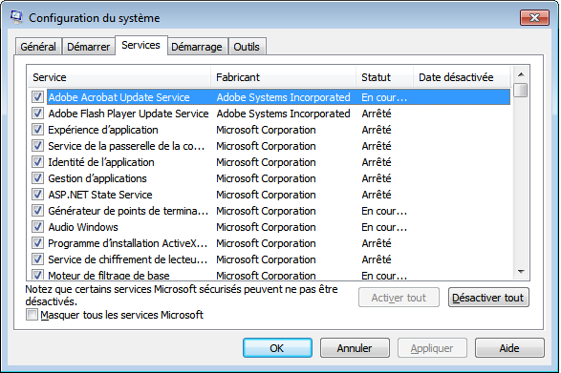Click the vertical scrollbar thumb
Image resolution: width=561 pixels, height=373 pixels.
(521, 90)
